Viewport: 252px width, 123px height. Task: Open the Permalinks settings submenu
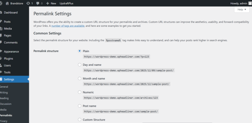click(x=6, y=115)
